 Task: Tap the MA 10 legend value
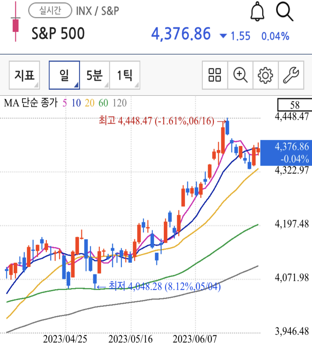(76, 103)
